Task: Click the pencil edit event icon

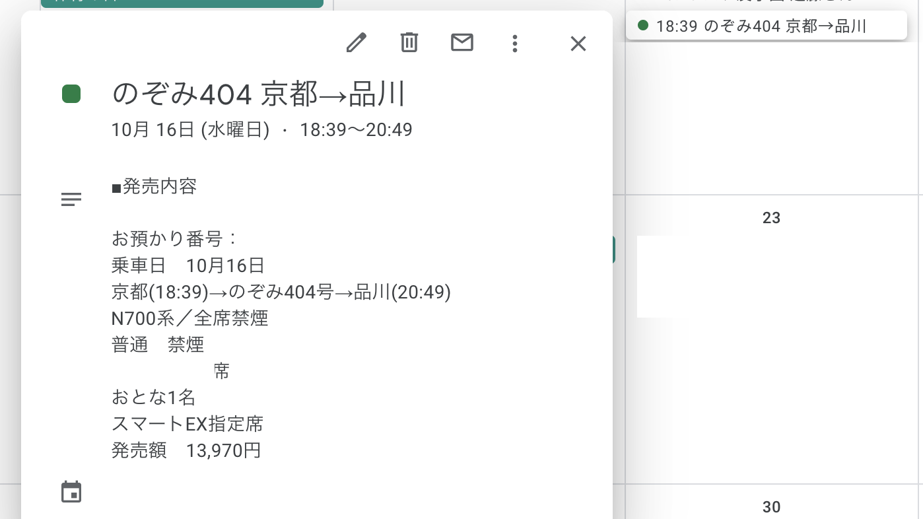Action: 356,44
